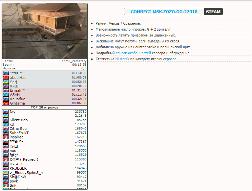Screen dimensions: 252x191
Task: Open the HLstatsX statistics link
Action: tap(122, 59)
